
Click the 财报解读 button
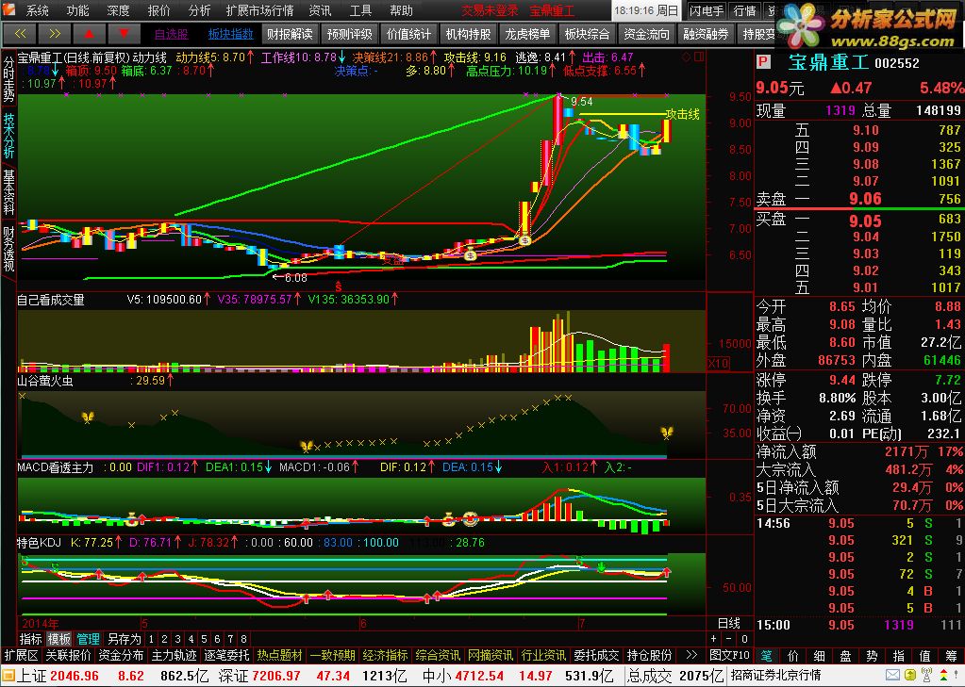(x=290, y=34)
